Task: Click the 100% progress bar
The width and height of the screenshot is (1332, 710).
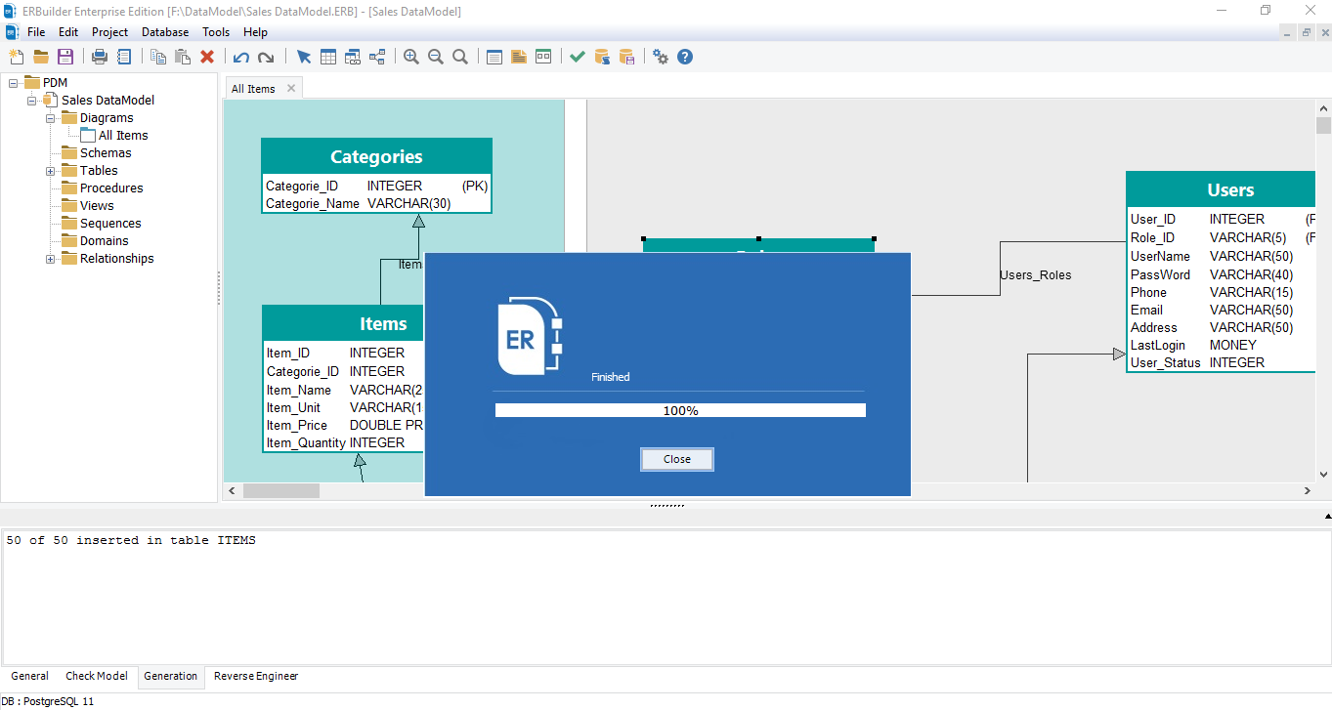Action: point(679,409)
